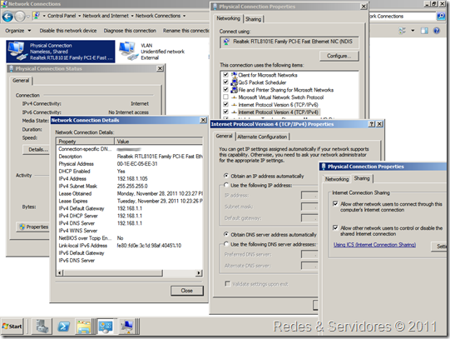Check Microsoft Virtual Network Switch Protocol

225,97
